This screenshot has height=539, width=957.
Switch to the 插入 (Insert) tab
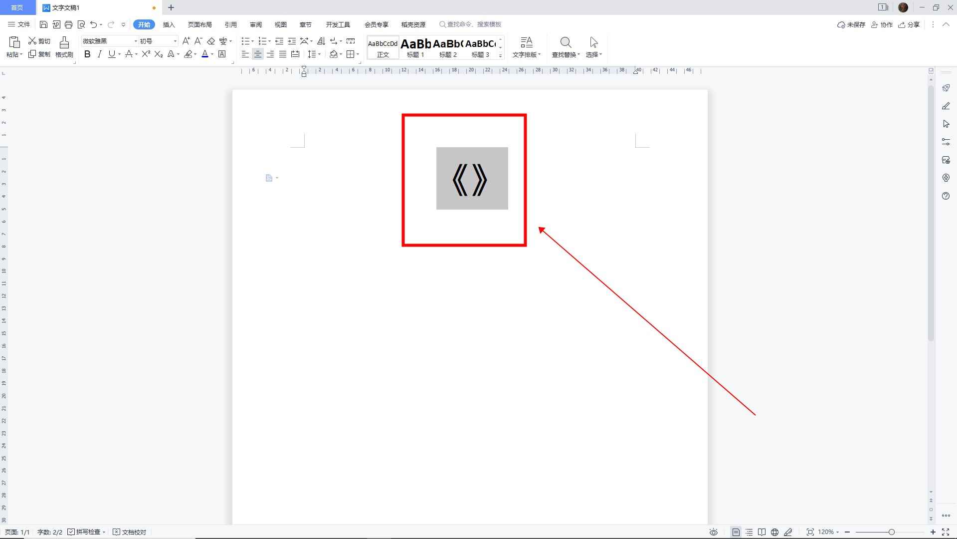tap(169, 24)
